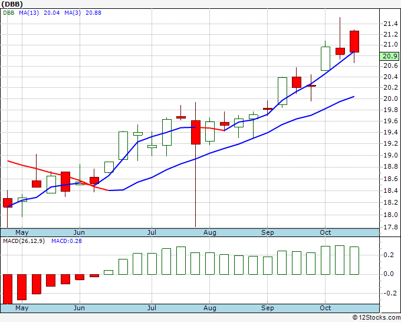Click the highlighted current price 20.9
Viewport: 401px width, 322px height.
[x=389, y=56]
